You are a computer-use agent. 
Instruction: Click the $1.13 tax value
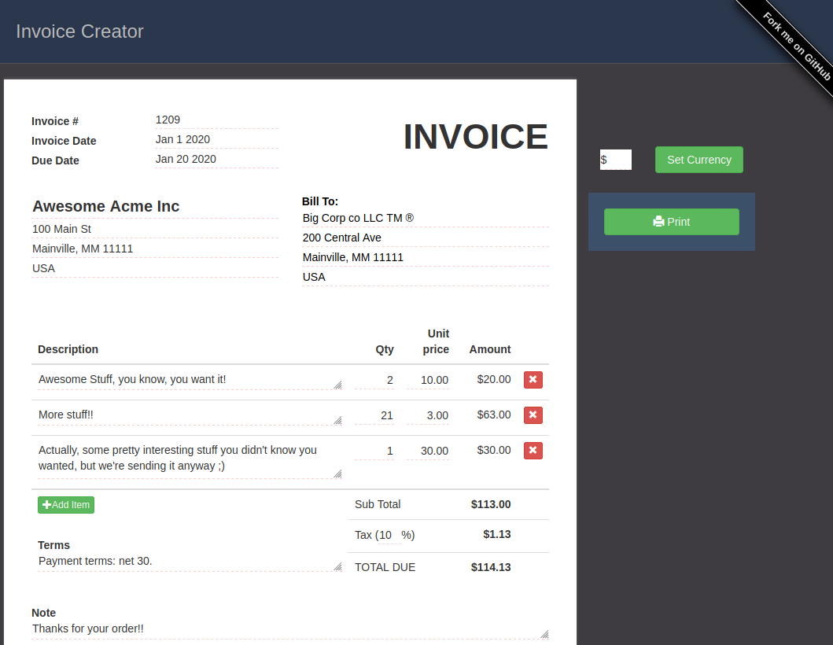(x=496, y=535)
